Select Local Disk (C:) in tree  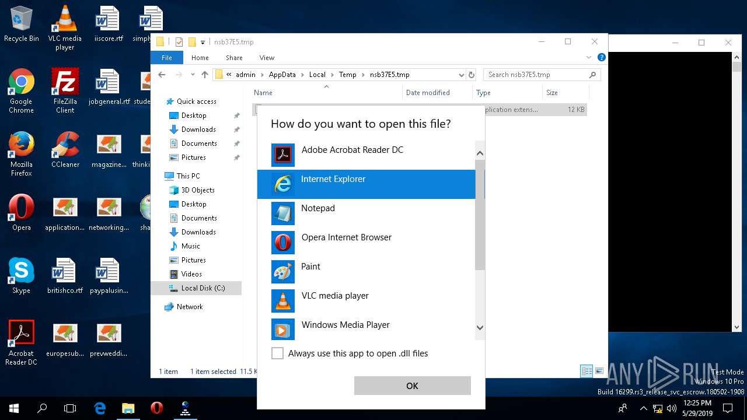[x=196, y=288]
